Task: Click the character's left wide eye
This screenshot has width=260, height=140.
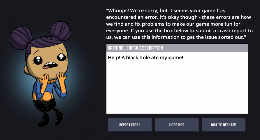Action: coord(38,60)
